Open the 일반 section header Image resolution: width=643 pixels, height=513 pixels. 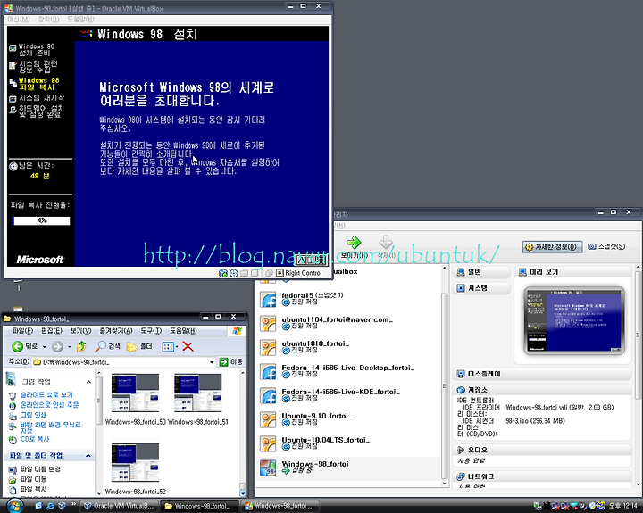(x=482, y=272)
